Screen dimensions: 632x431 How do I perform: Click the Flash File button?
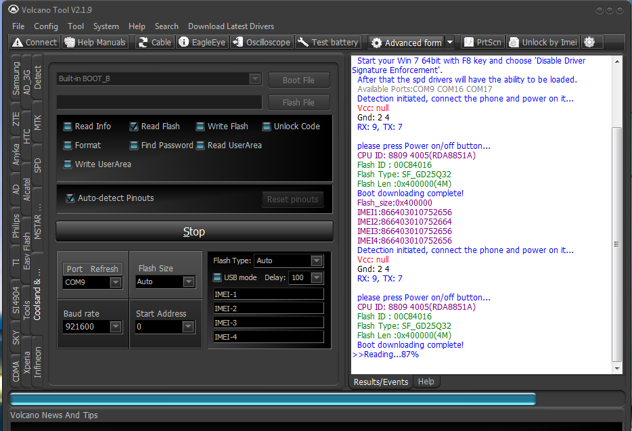tap(298, 102)
